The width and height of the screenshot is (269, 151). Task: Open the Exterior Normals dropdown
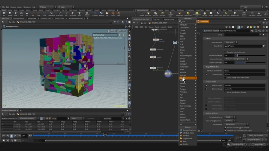pyautogui.click(x=236, y=59)
